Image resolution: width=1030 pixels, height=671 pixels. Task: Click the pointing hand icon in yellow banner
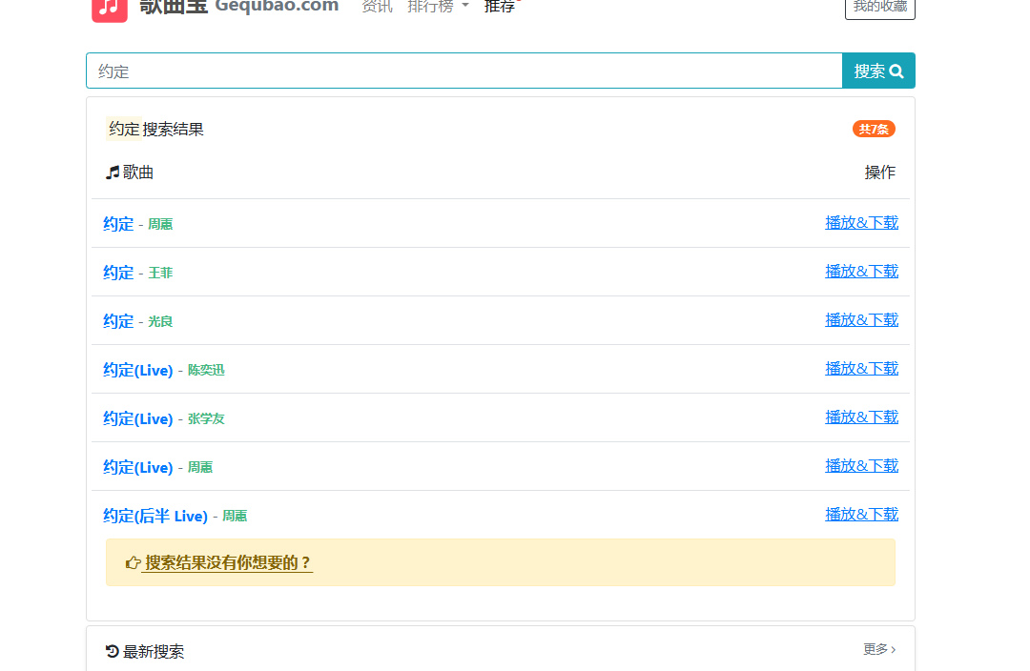(x=133, y=563)
